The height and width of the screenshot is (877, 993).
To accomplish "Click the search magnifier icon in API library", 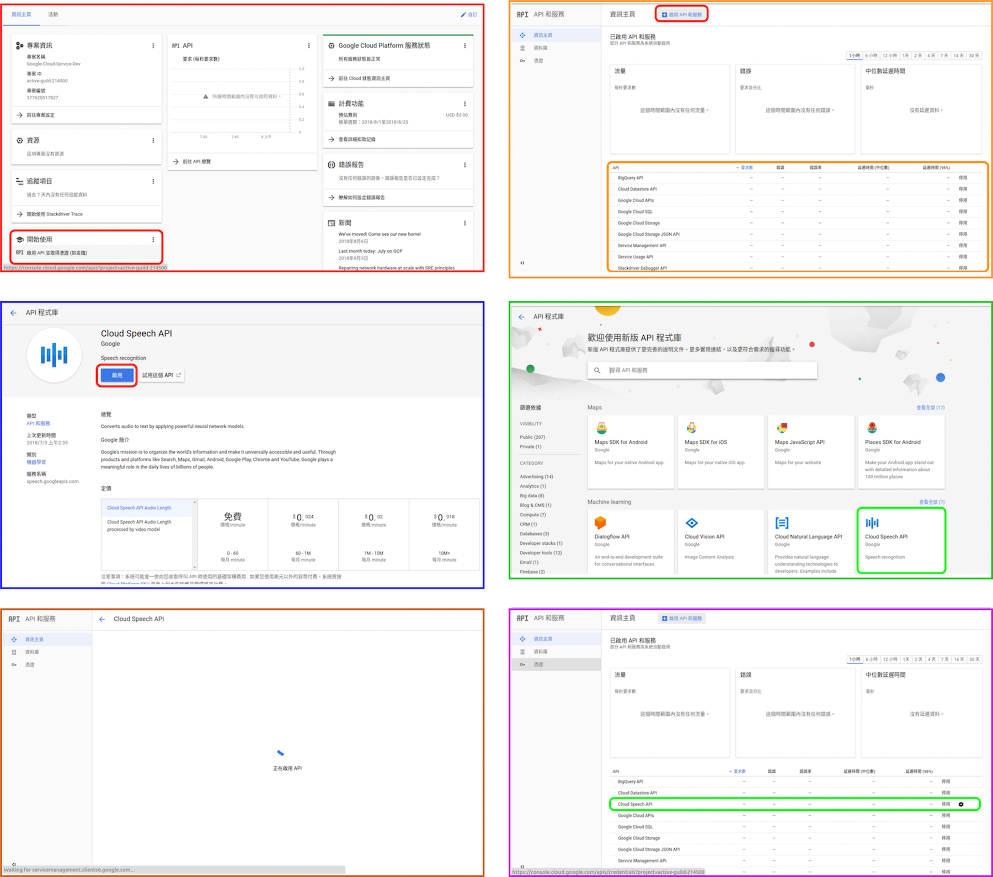I will (597, 370).
